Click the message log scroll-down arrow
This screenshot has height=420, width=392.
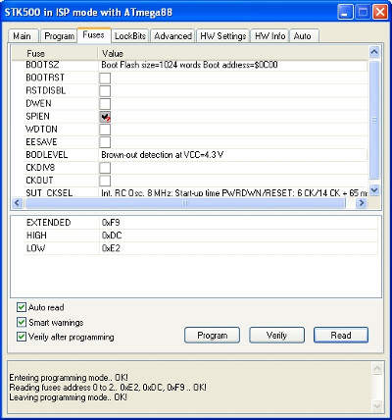tap(377, 406)
